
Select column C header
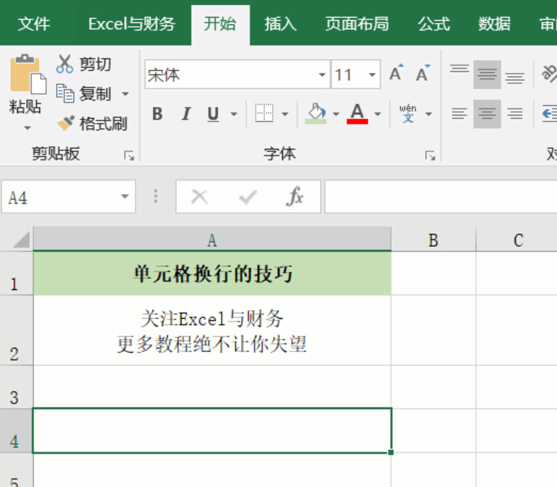[x=518, y=240]
